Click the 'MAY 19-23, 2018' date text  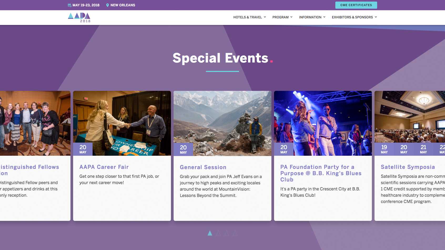pyautogui.click(x=86, y=5)
